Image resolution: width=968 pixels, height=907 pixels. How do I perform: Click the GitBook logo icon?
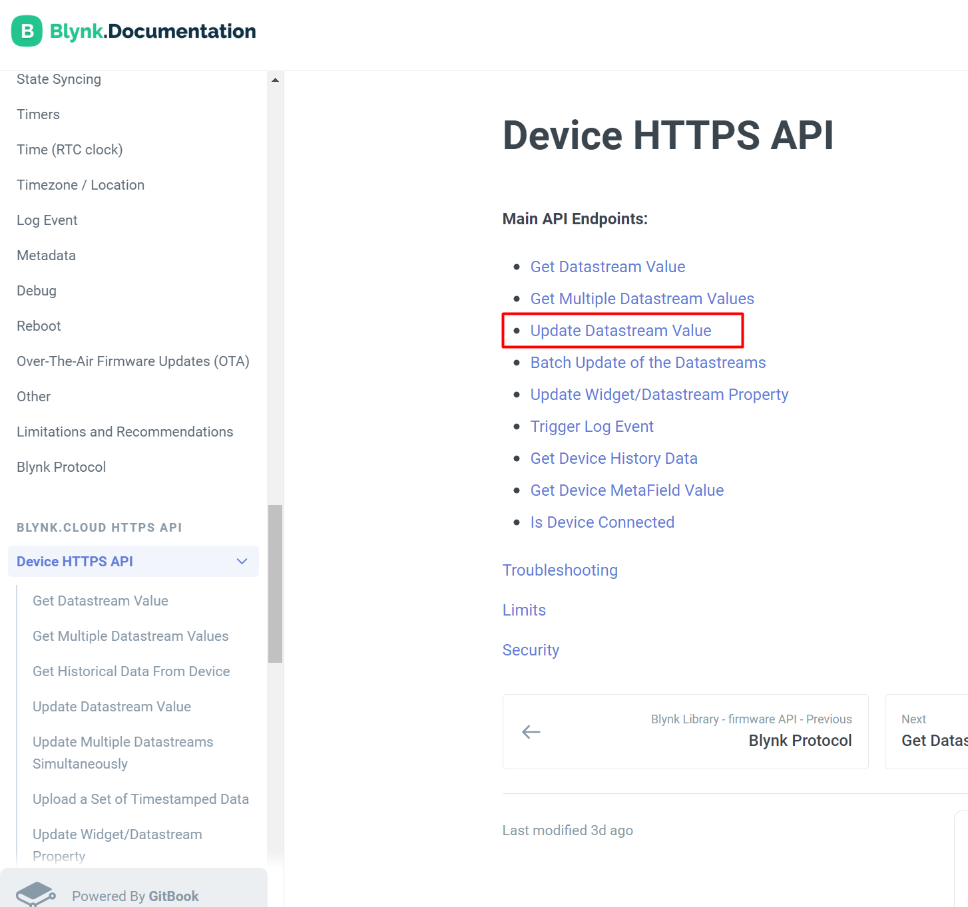tap(35, 894)
